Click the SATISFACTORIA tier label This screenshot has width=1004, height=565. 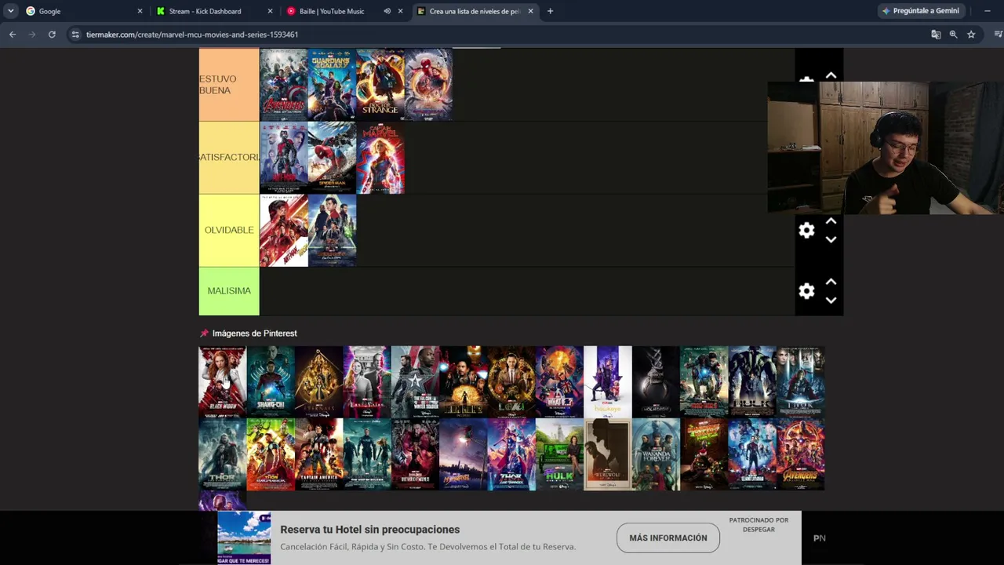[x=229, y=158]
